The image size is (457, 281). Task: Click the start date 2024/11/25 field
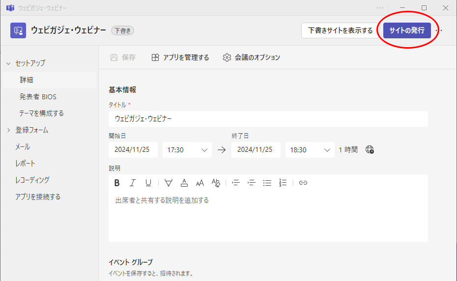[x=133, y=150]
